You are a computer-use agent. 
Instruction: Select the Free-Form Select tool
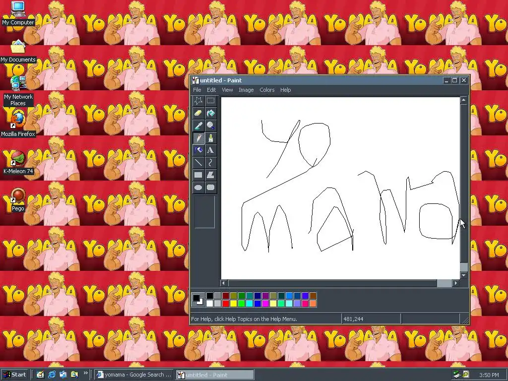click(x=198, y=101)
